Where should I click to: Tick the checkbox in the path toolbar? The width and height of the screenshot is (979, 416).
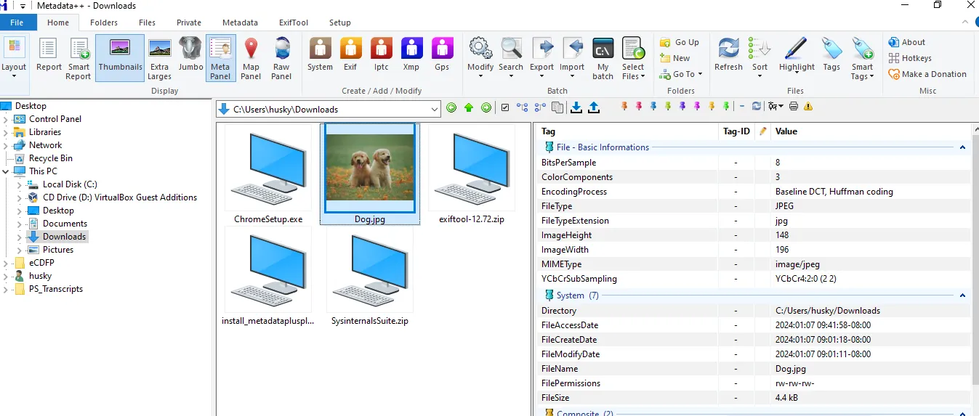[505, 107]
